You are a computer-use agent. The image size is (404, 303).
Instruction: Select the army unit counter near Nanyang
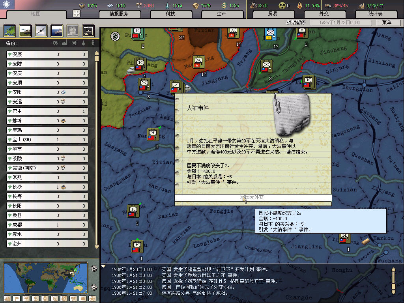pyautogui.click(x=153, y=135)
